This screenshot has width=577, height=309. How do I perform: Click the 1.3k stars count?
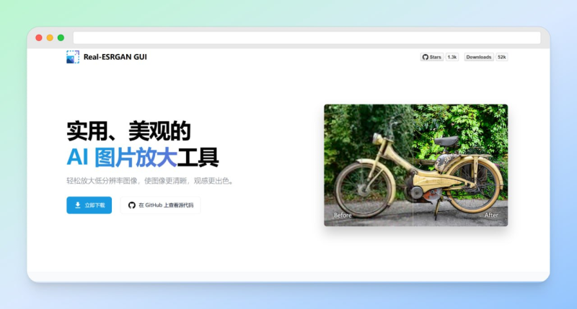click(452, 57)
